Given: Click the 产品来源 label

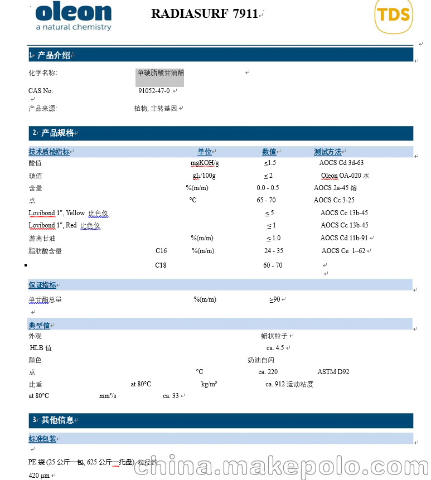Looking at the screenshot, I should point(42,108).
